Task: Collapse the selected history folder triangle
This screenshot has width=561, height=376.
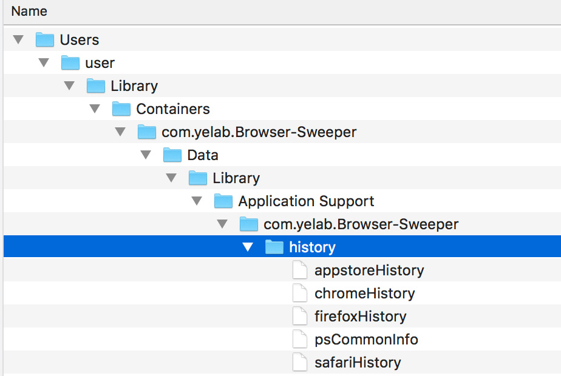Action: coord(248,247)
